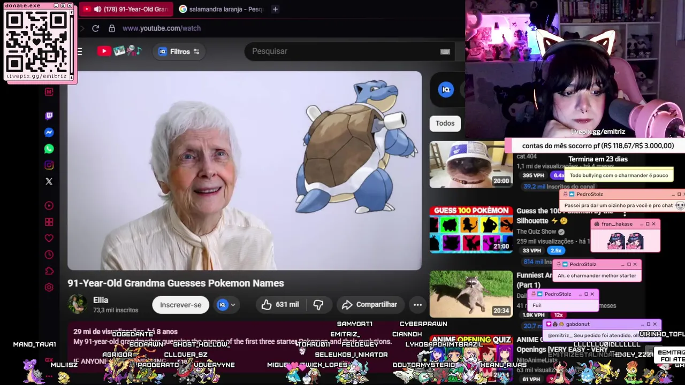The image size is (685, 385).
Task: Click the 73,3 mil inscritos text
Action: coord(116,310)
